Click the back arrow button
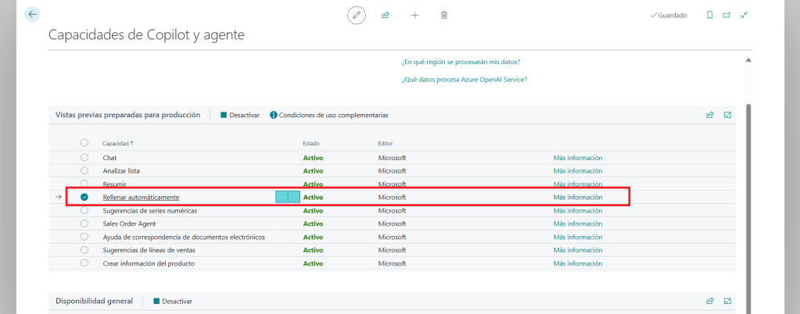The image size is (800, 314). [32, 14]
